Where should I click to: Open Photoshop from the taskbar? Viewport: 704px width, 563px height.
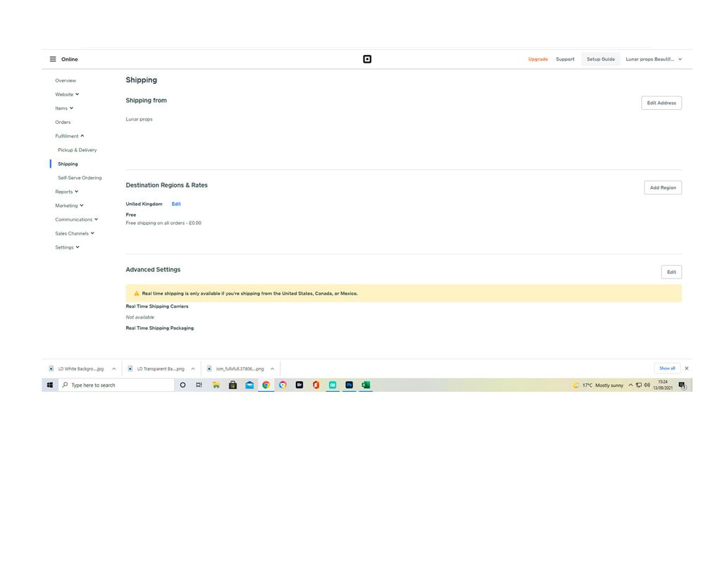coord(349,385)
